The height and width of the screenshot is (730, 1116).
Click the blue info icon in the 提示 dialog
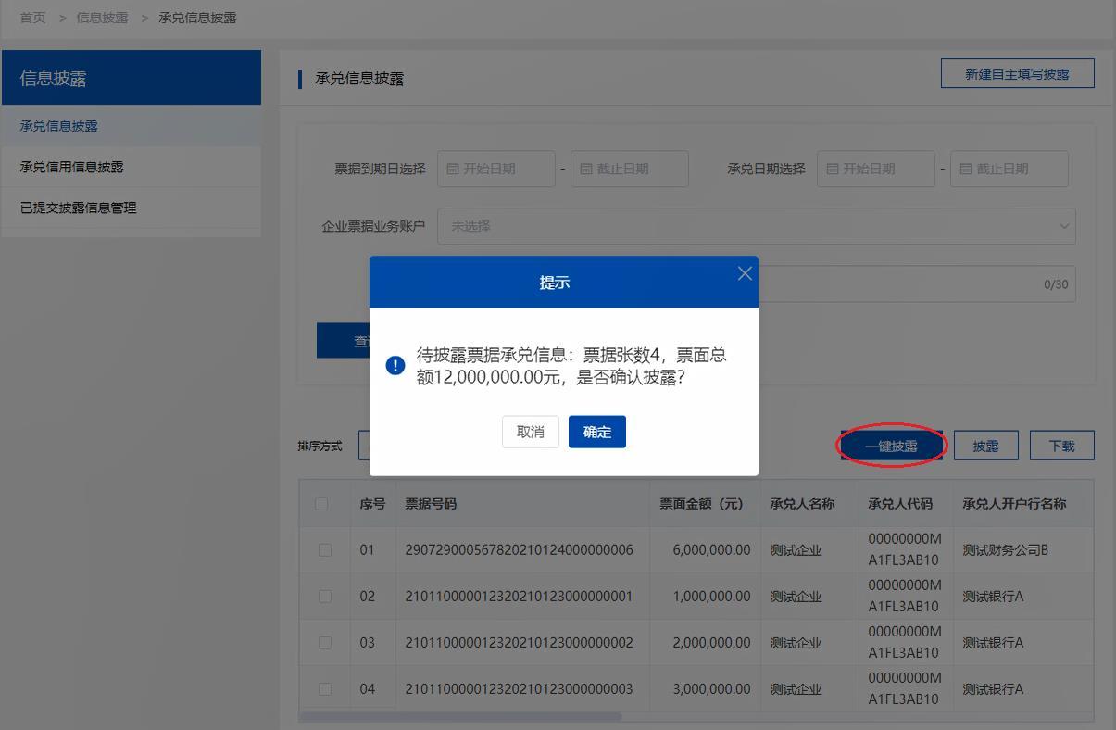(395, 365)
